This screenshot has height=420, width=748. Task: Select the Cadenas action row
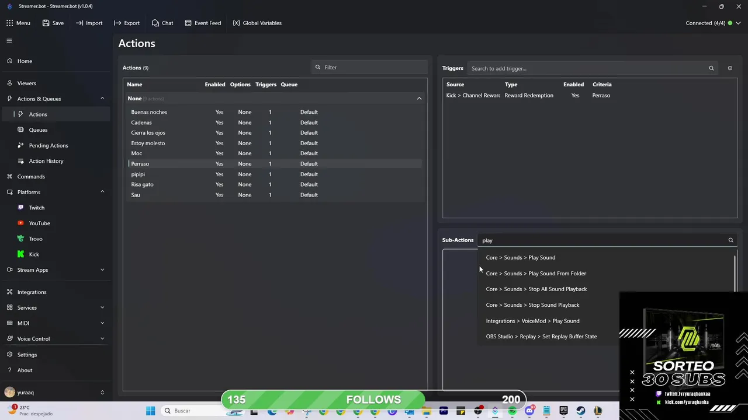click(274, 123)
